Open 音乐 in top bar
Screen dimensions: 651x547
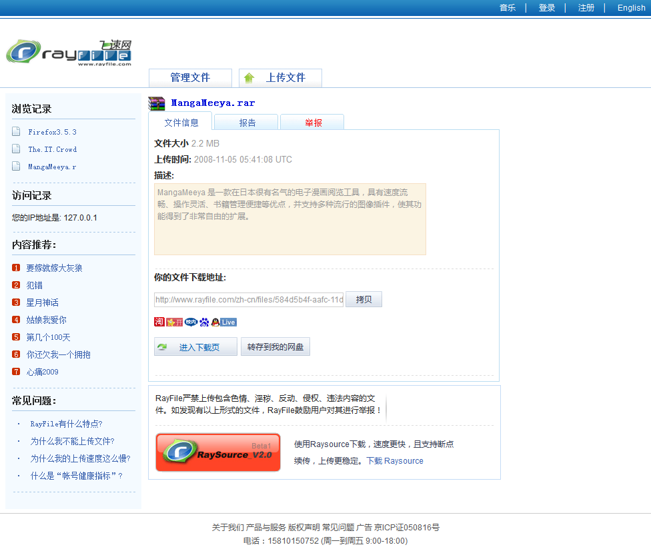(508, 8)
